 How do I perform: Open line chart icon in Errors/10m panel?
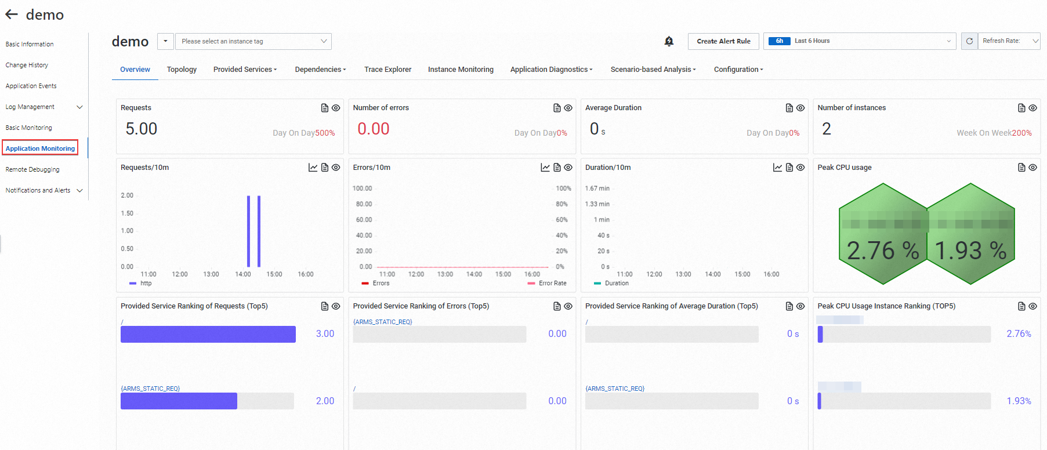[545, 168]
